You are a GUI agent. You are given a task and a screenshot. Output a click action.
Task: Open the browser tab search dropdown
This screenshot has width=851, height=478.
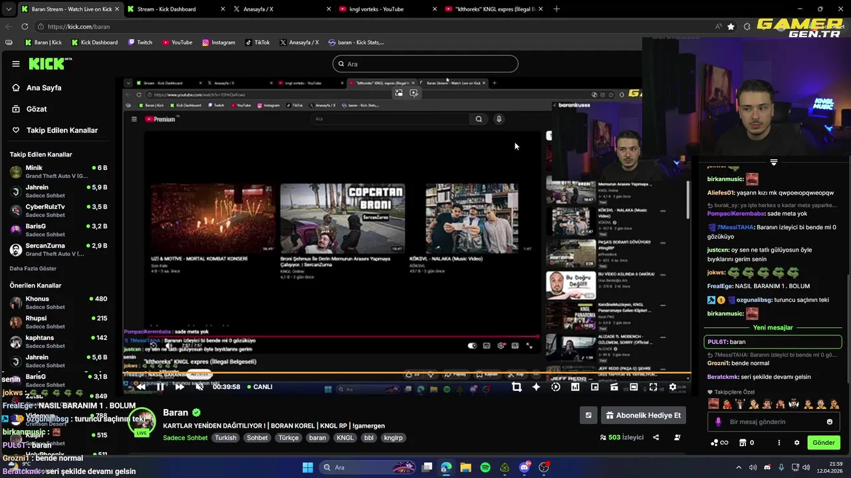pos(8,9)
